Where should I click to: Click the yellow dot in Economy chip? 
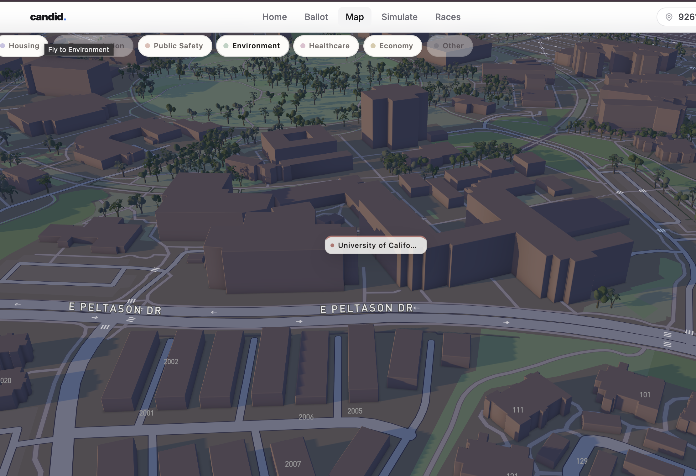coord(373,46)
